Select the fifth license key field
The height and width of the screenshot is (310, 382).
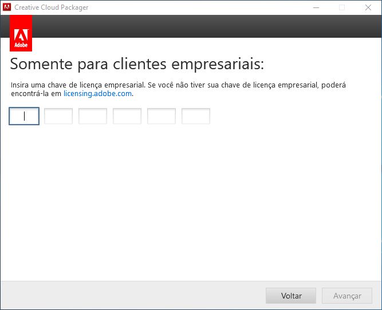(x=162, y=116)
